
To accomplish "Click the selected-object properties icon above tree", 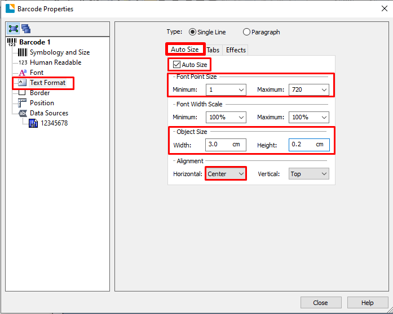I will coord(14,29).
